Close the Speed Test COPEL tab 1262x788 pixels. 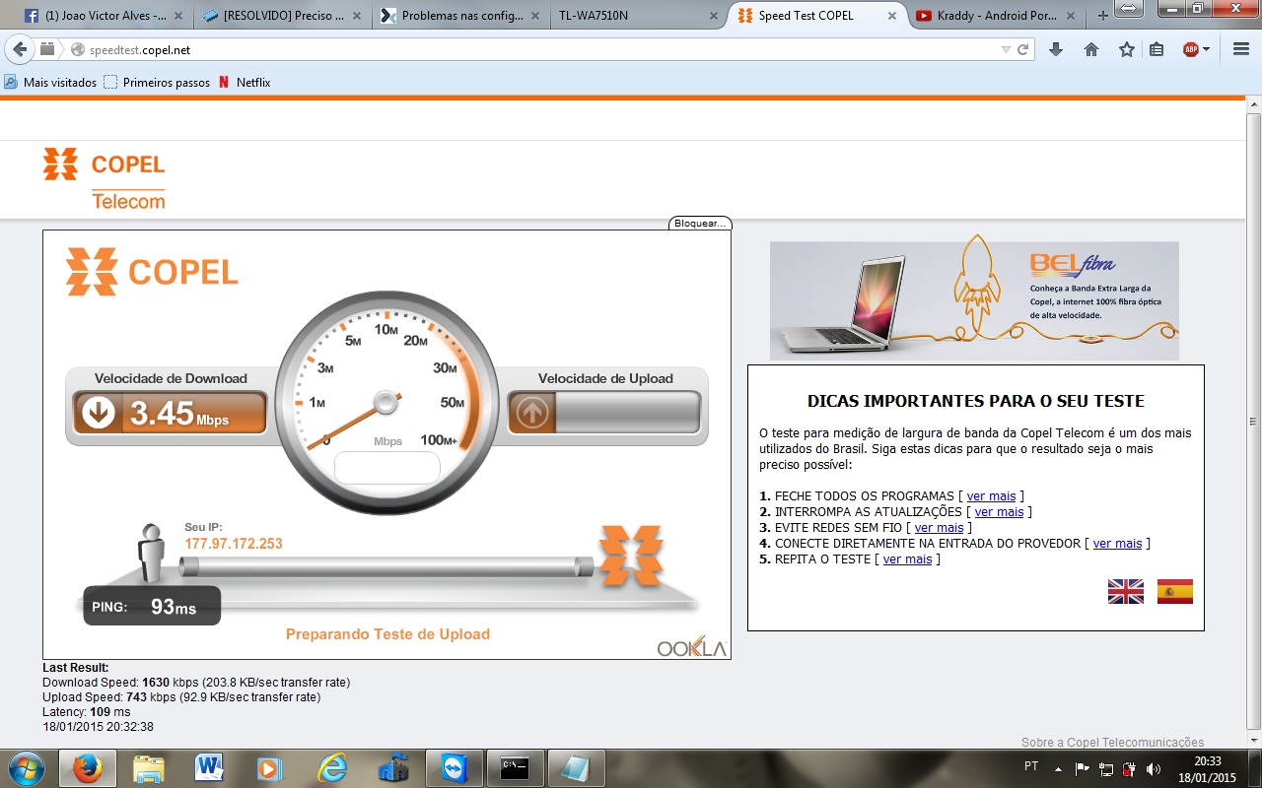pyautogui.click(x=891, y=16)
